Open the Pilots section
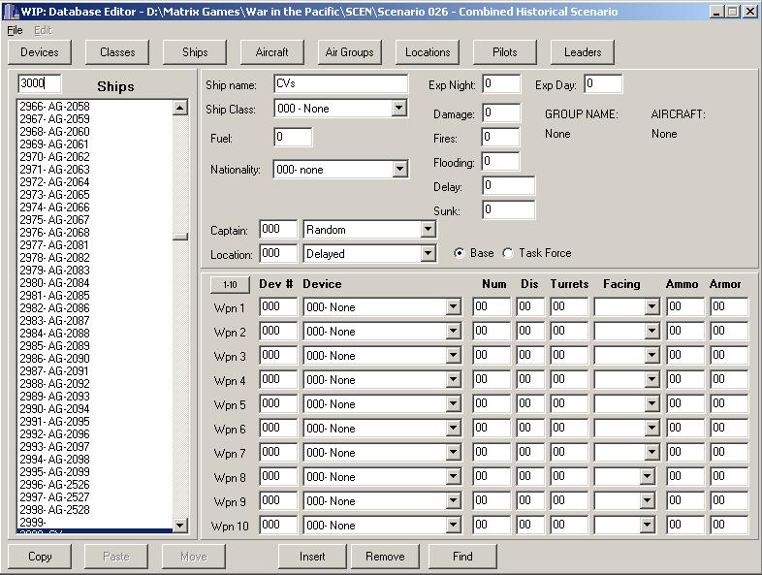The height and width of the screenshot is (575, 762). (x=505, y=52)
